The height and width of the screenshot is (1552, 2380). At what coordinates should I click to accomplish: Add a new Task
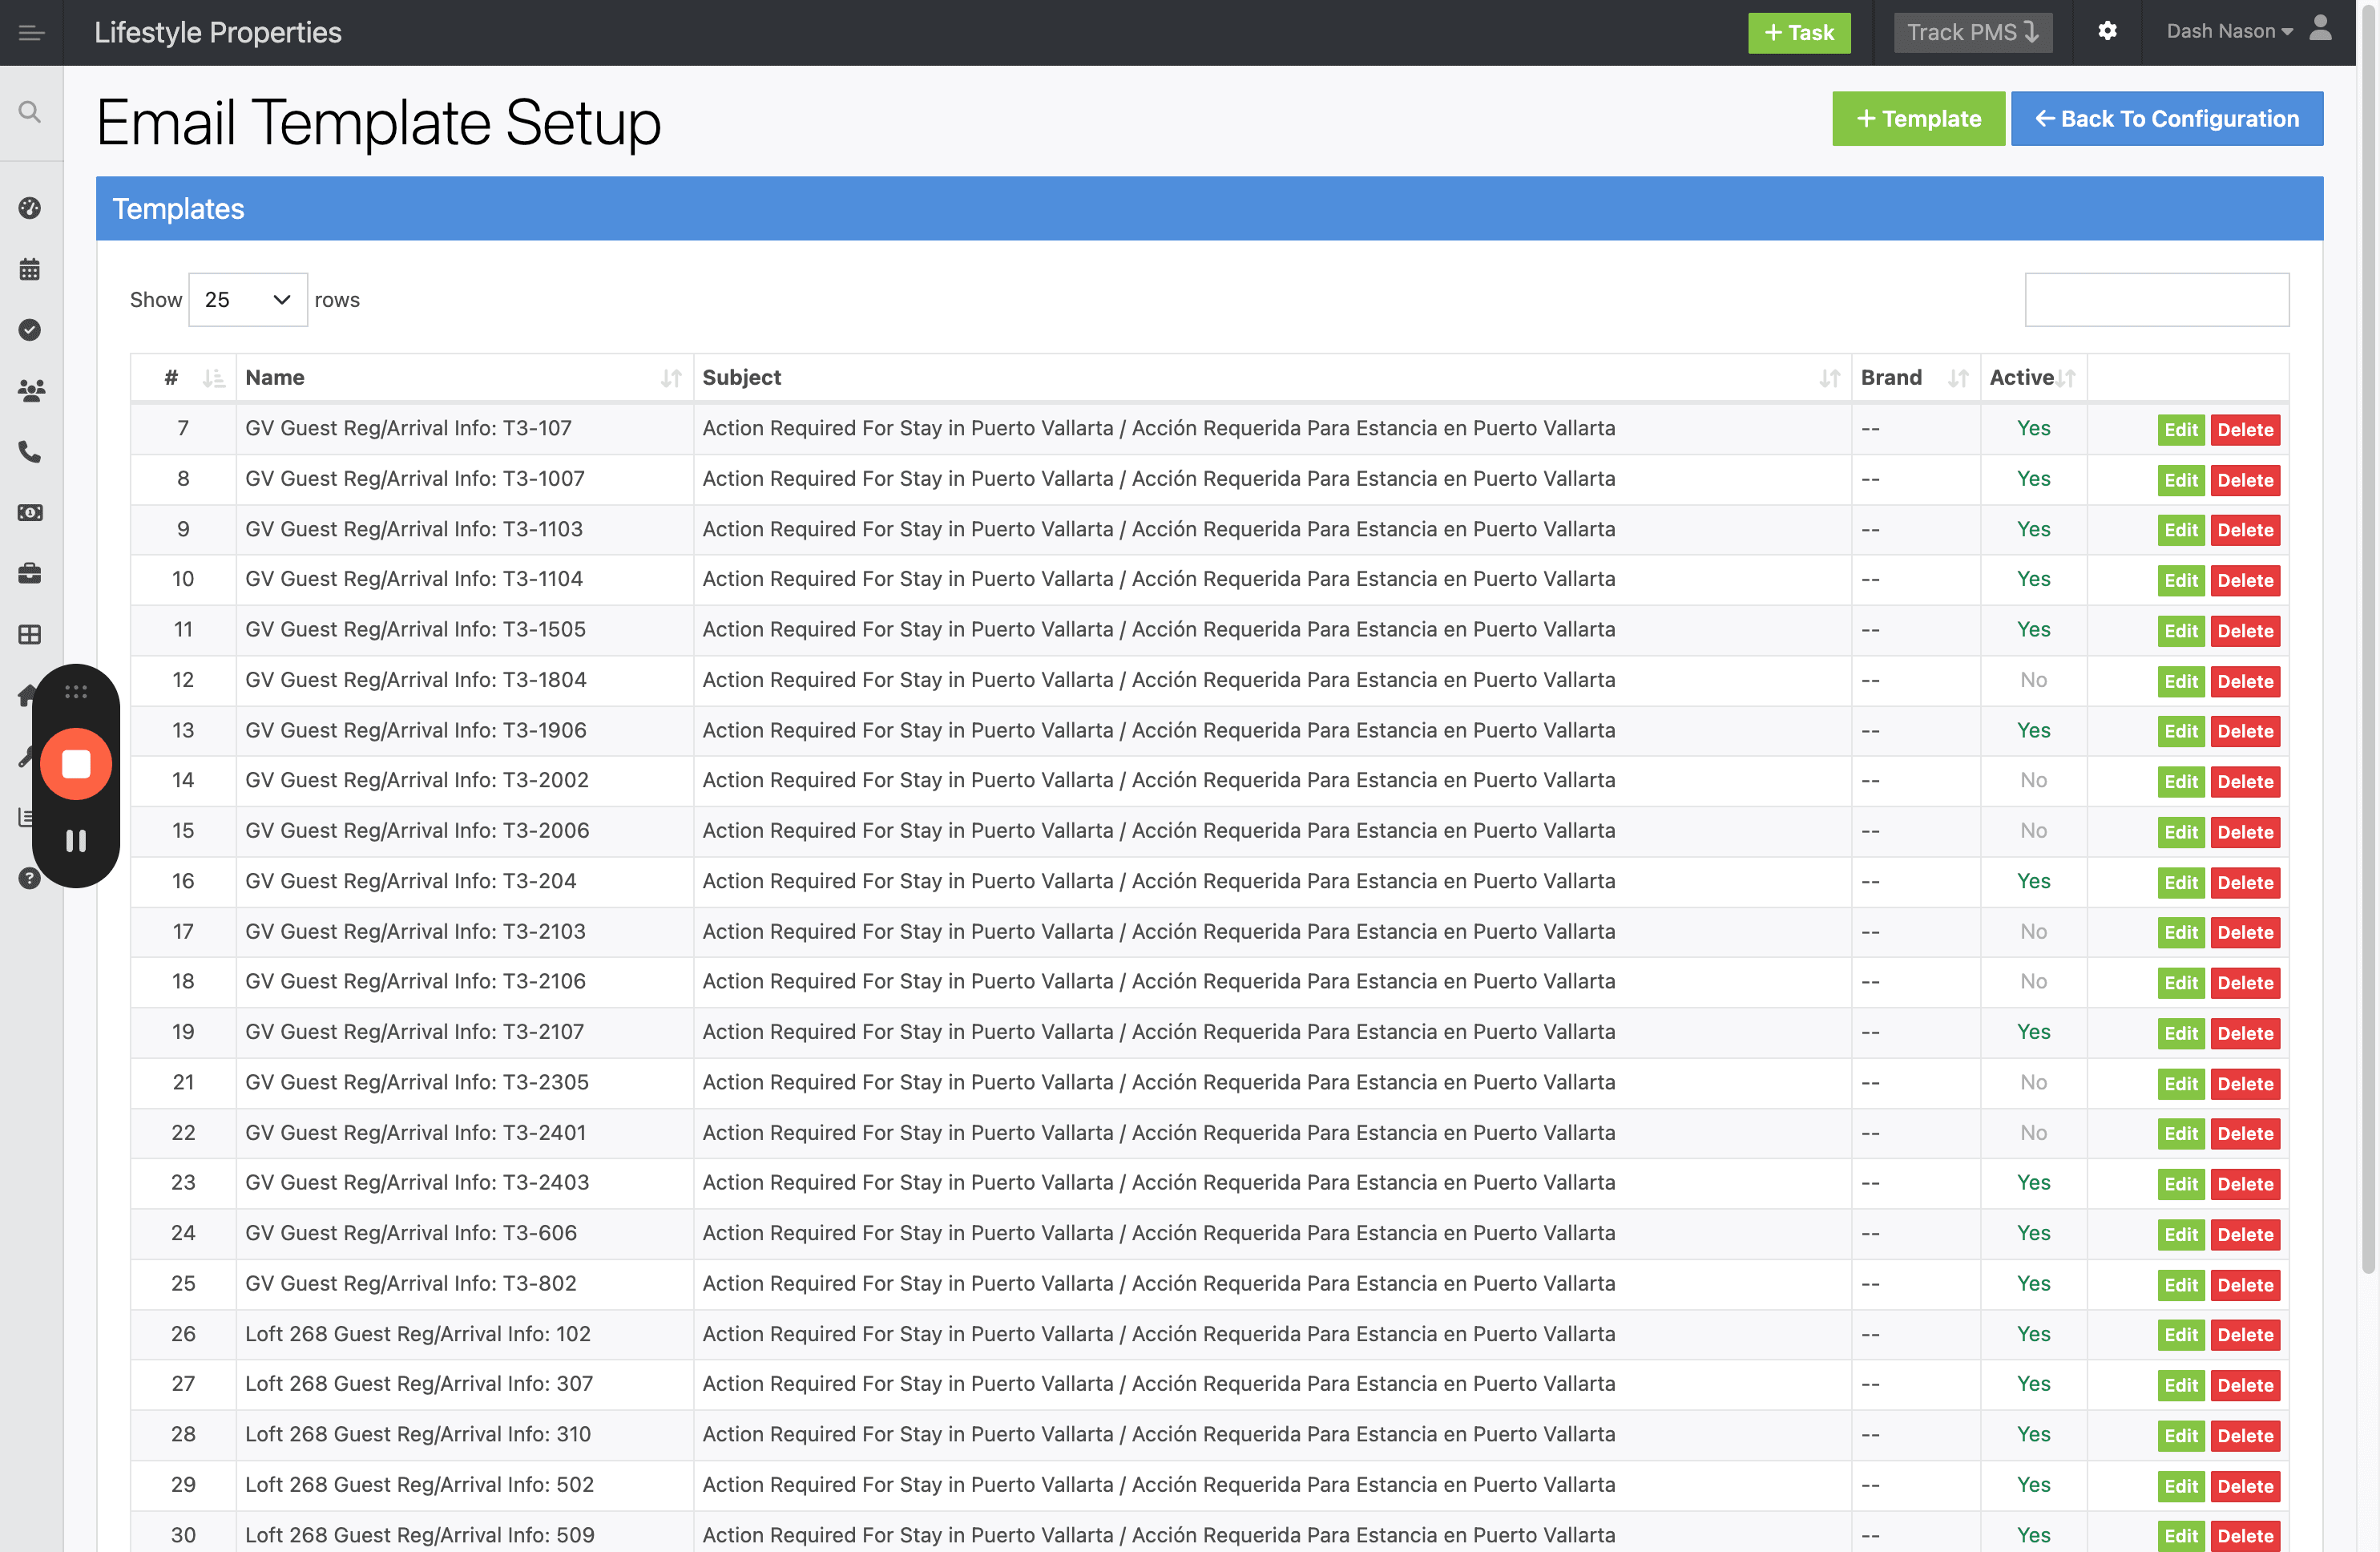pos(1798,32)
